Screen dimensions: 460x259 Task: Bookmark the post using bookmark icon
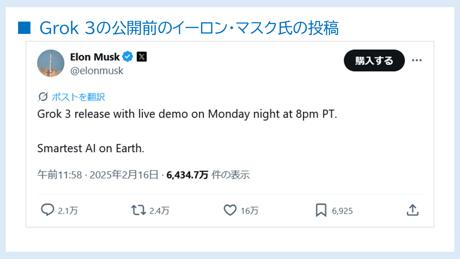(x=321, y=210)
